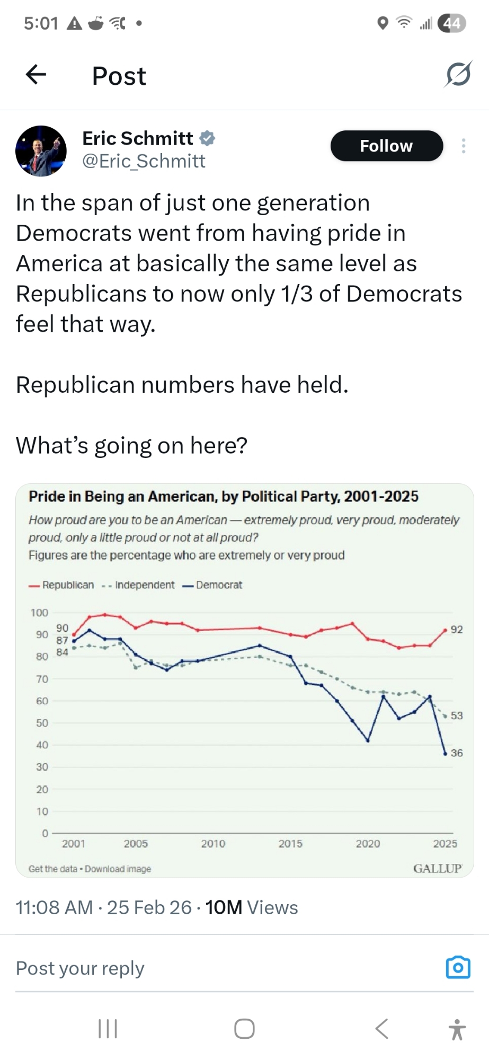This screenshot has width=489, height=1060.
Task: Open Eric Schmitt's profile picture
Action: pyautogui.click(x=41, y=151)
